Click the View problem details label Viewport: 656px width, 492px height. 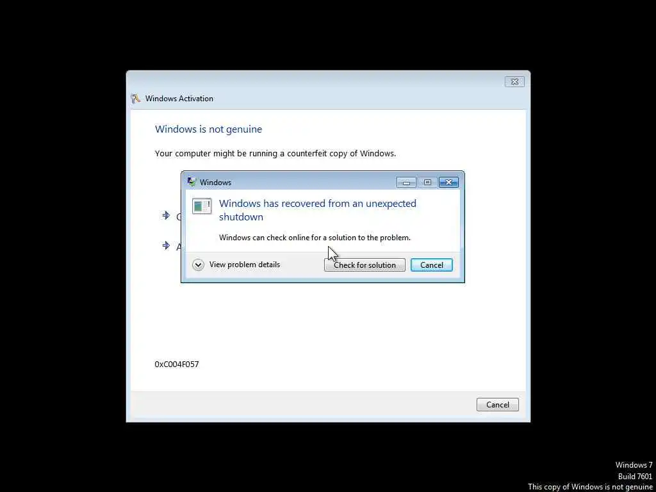[x=245, y=265]
